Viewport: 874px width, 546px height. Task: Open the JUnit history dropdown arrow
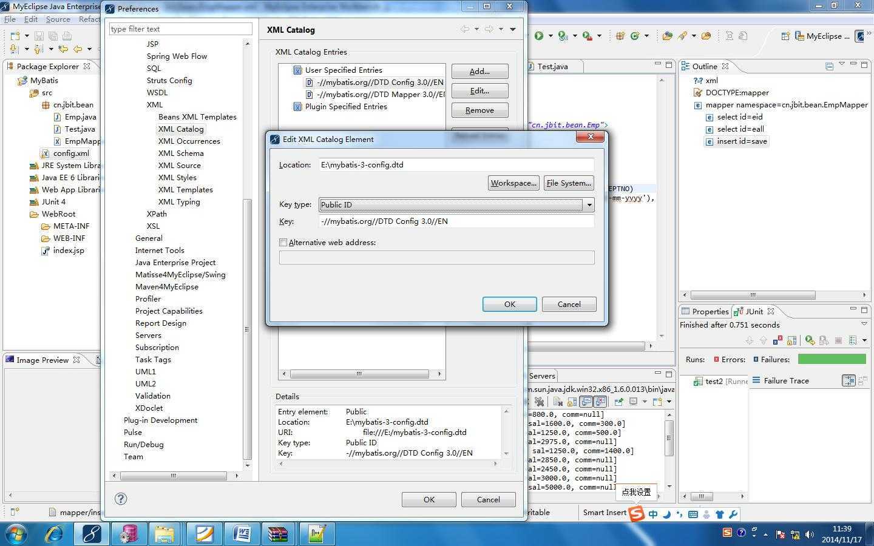(x=864, y=340)
